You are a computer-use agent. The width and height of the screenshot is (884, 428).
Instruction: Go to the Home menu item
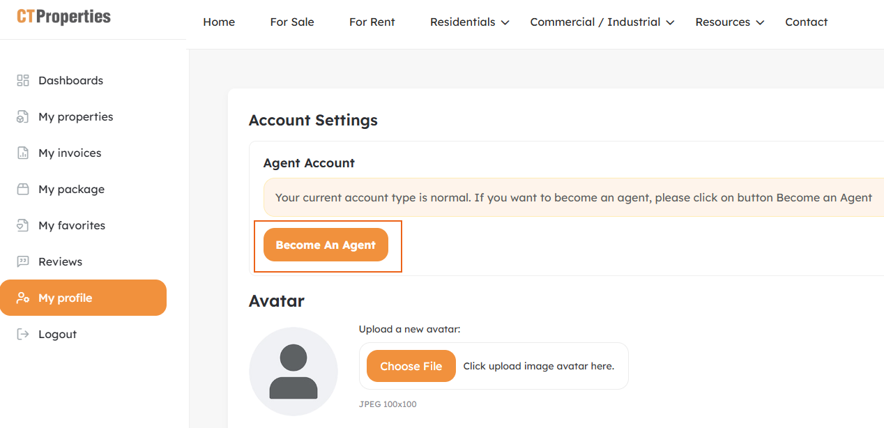[219, 22]
